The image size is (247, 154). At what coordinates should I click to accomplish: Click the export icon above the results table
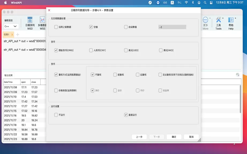tap(238, 75)
